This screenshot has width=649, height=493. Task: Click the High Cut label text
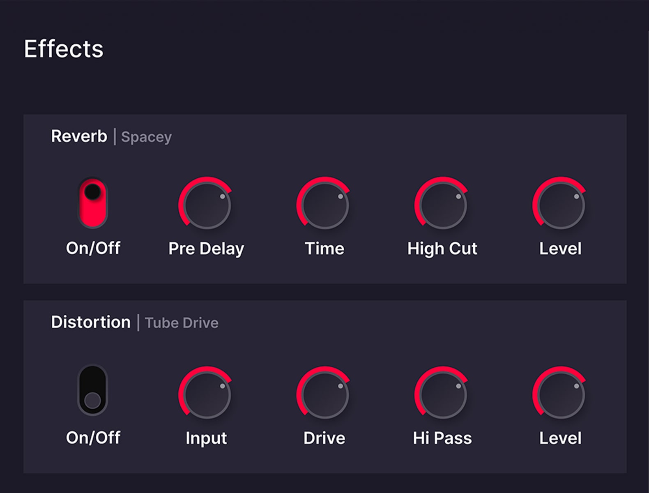[442, 249]
